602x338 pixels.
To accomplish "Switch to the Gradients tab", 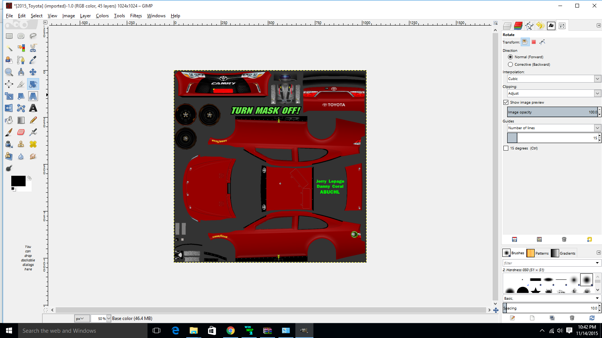I will coord(563,253).
